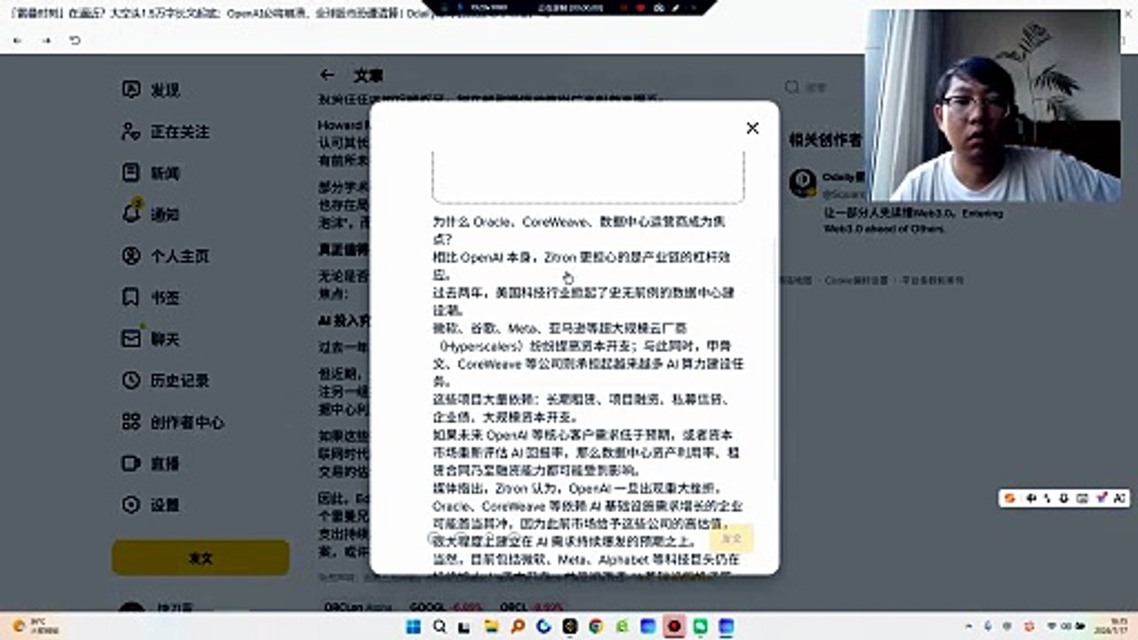Click the 相关创作者 heading

click(x=826, y=140)
